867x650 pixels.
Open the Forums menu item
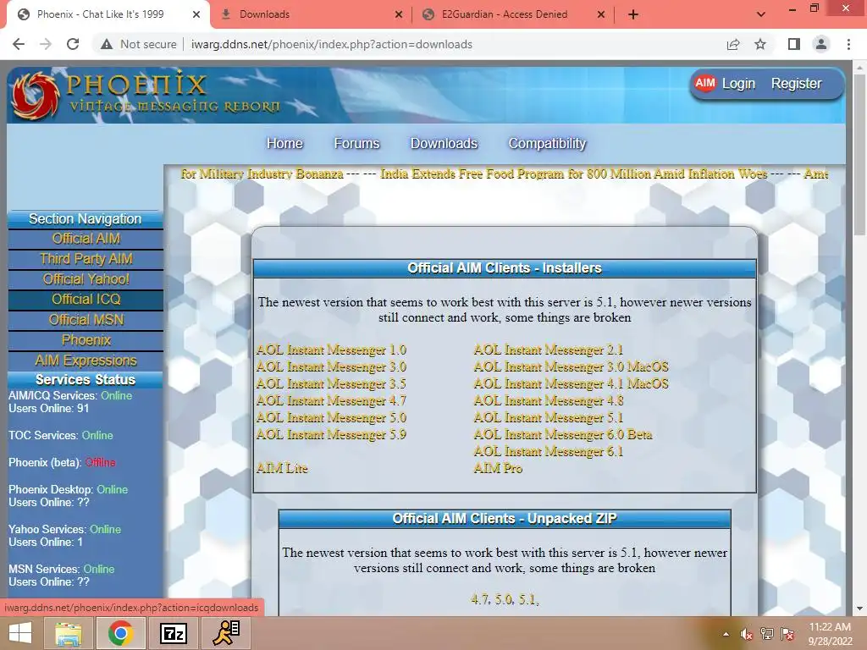(x=356, y=143)
